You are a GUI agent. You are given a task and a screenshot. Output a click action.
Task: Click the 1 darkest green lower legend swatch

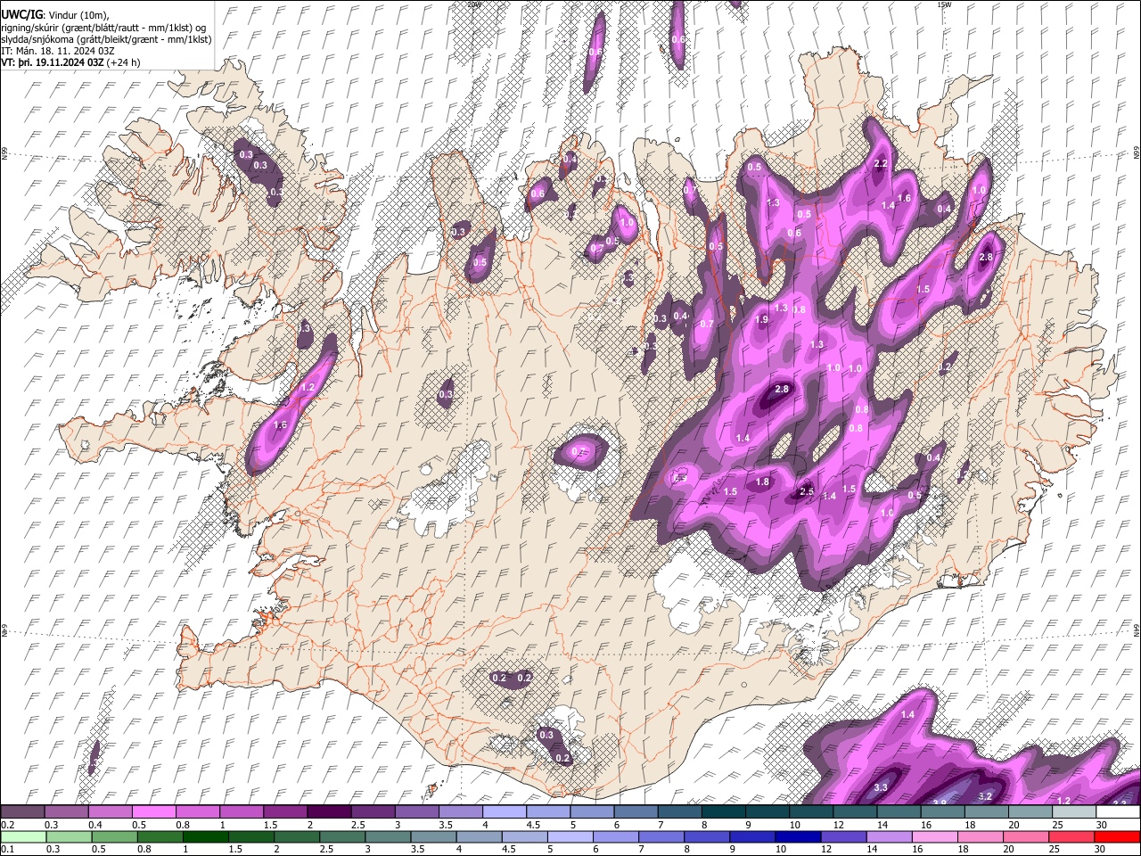coord(206,836)
